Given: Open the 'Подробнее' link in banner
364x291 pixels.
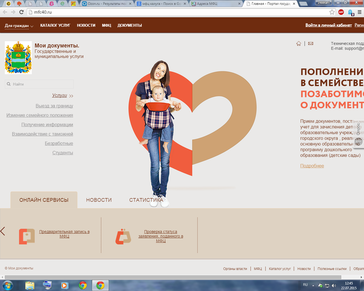Looking at the screenshot, I should click(x=312, y=166).
